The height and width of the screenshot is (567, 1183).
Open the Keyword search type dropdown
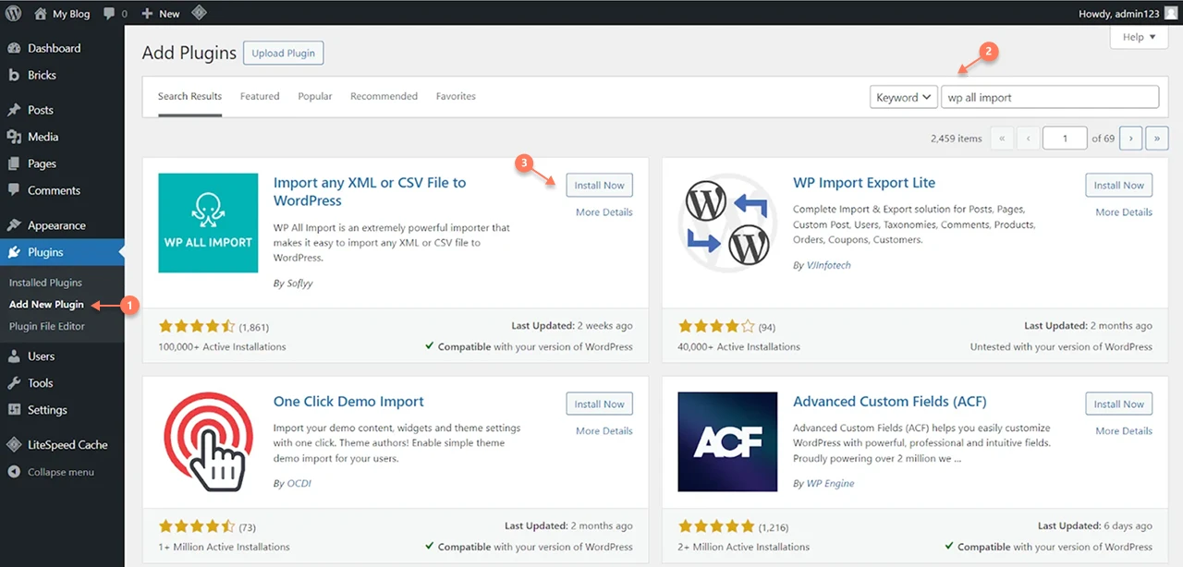click(904, 97)
